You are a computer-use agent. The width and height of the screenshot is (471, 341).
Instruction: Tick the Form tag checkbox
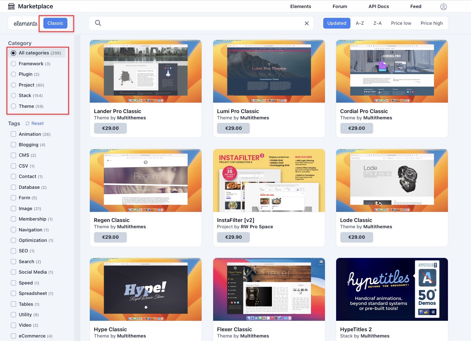point(14,198)
